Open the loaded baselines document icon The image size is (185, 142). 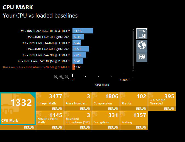point(142,34)
